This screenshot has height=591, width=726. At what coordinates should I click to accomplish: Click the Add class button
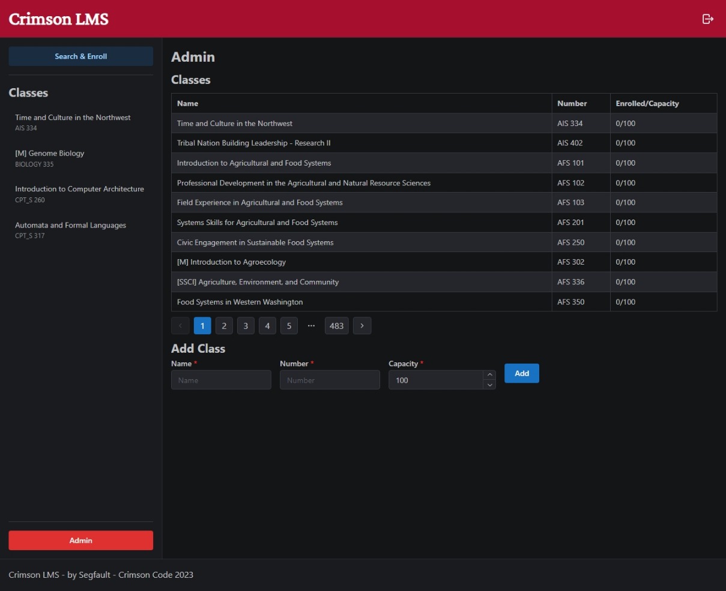(522, 373)
